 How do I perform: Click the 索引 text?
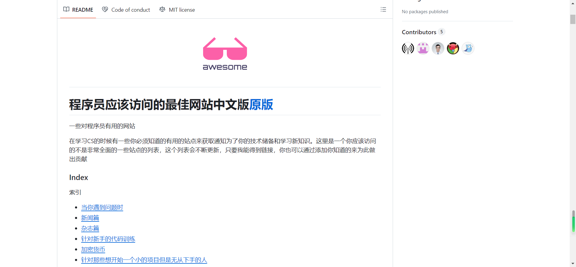click(x=75, y=192)
